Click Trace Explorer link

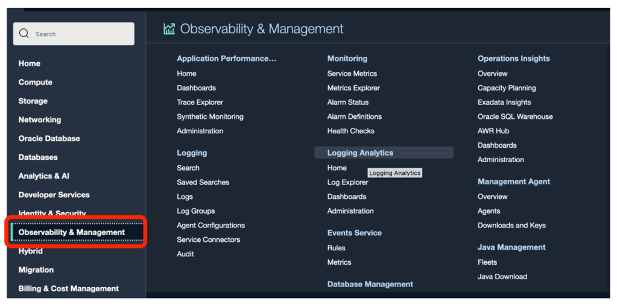point(200,103)
